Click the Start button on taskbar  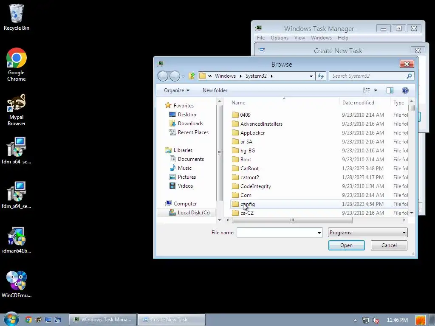coord(11,319)
